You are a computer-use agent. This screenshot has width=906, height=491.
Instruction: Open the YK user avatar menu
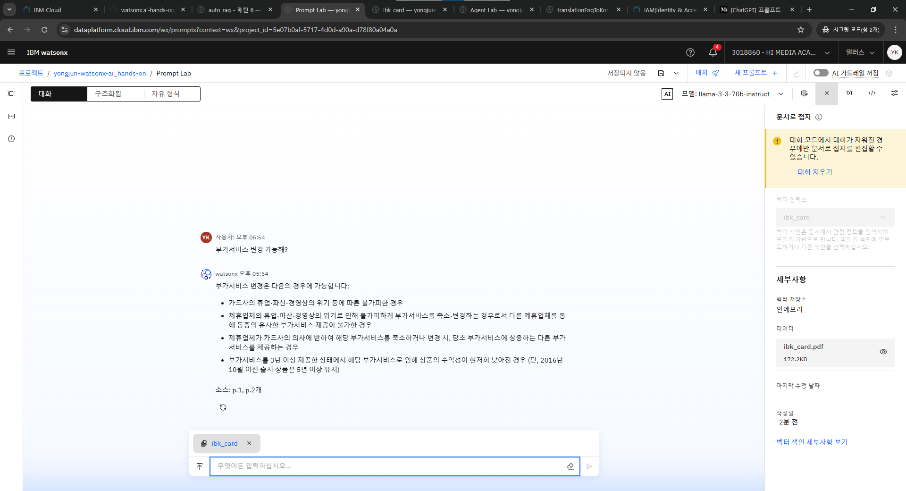pyautogui.click(x=894, y=52)
